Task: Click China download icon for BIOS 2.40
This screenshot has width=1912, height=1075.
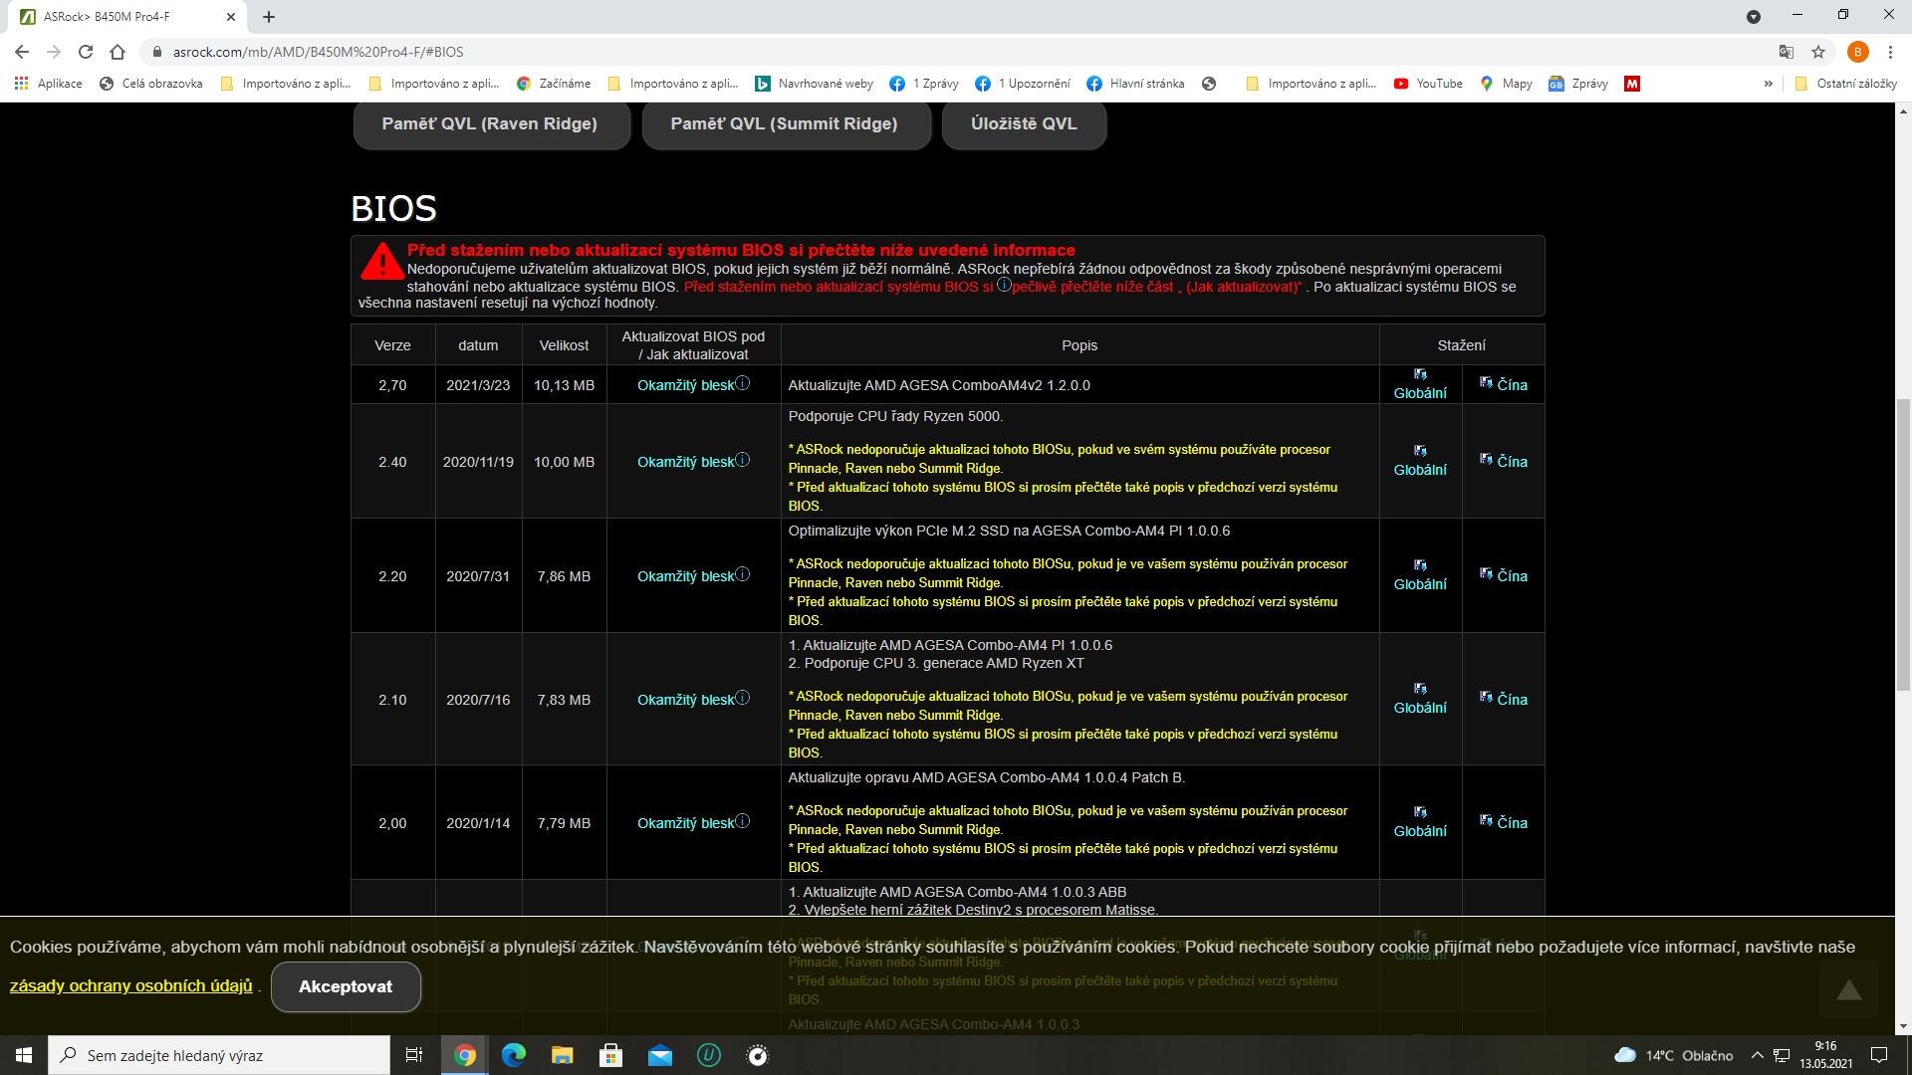Action: [x=1486, y=460]
